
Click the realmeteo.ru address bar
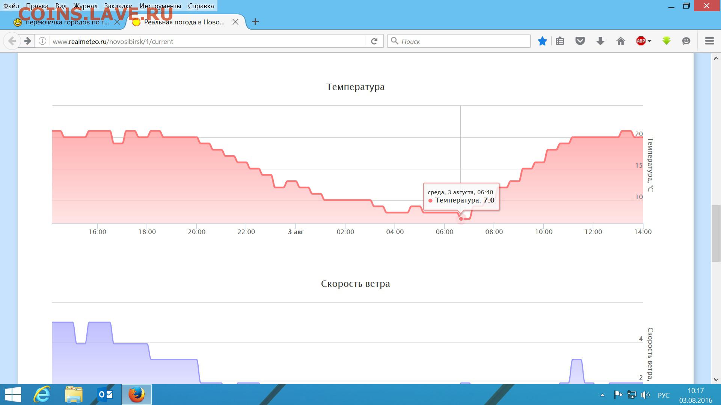point(207,41)
